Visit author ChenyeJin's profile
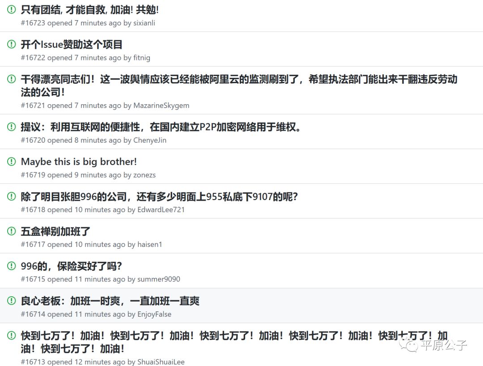The height and width of the screenshot is (366, 483). (150, 140)
